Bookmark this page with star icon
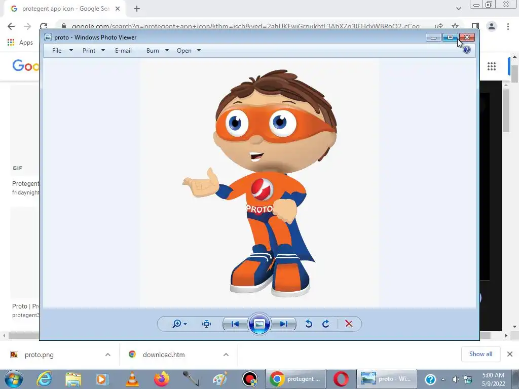 (x=455, y=26)
